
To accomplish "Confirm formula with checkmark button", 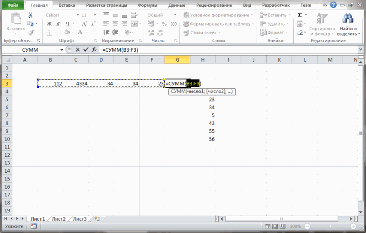I will [x=86, y=50].
